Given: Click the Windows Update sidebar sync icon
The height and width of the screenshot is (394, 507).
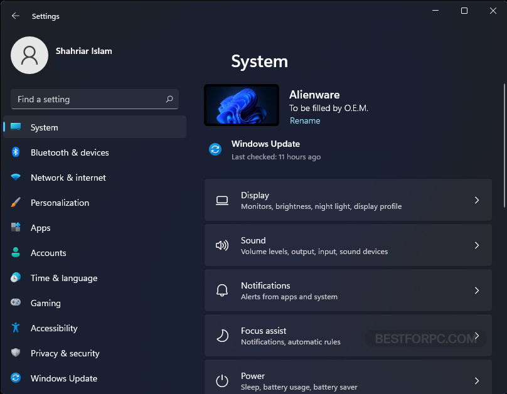Looking at the screenshot, I should [x=16, y=378].
